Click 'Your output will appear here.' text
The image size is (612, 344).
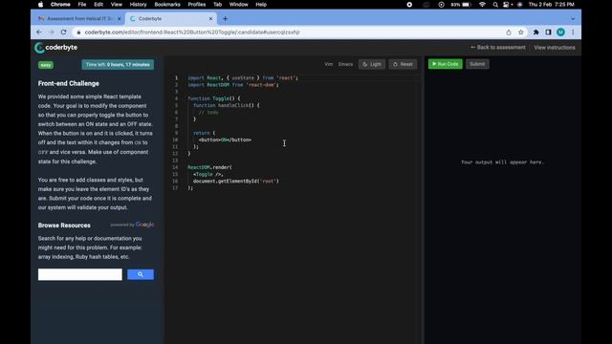pyautogui.click(x=502, y=162)
